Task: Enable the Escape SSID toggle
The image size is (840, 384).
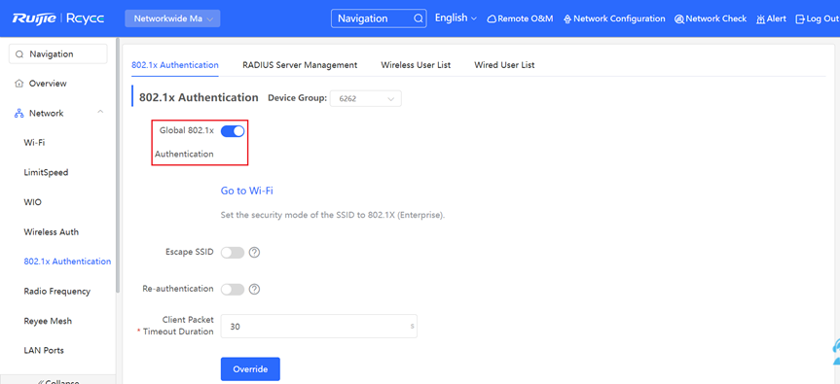Action: click(233, 253)
